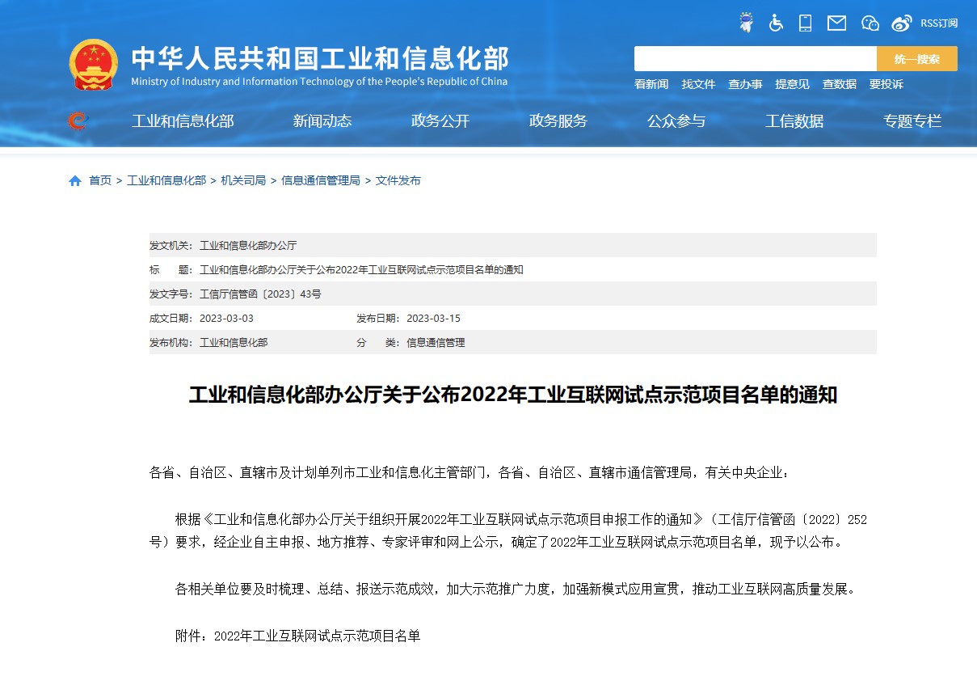Click the site title 中华人民共和国工业和信息化部

coord(320,58)
